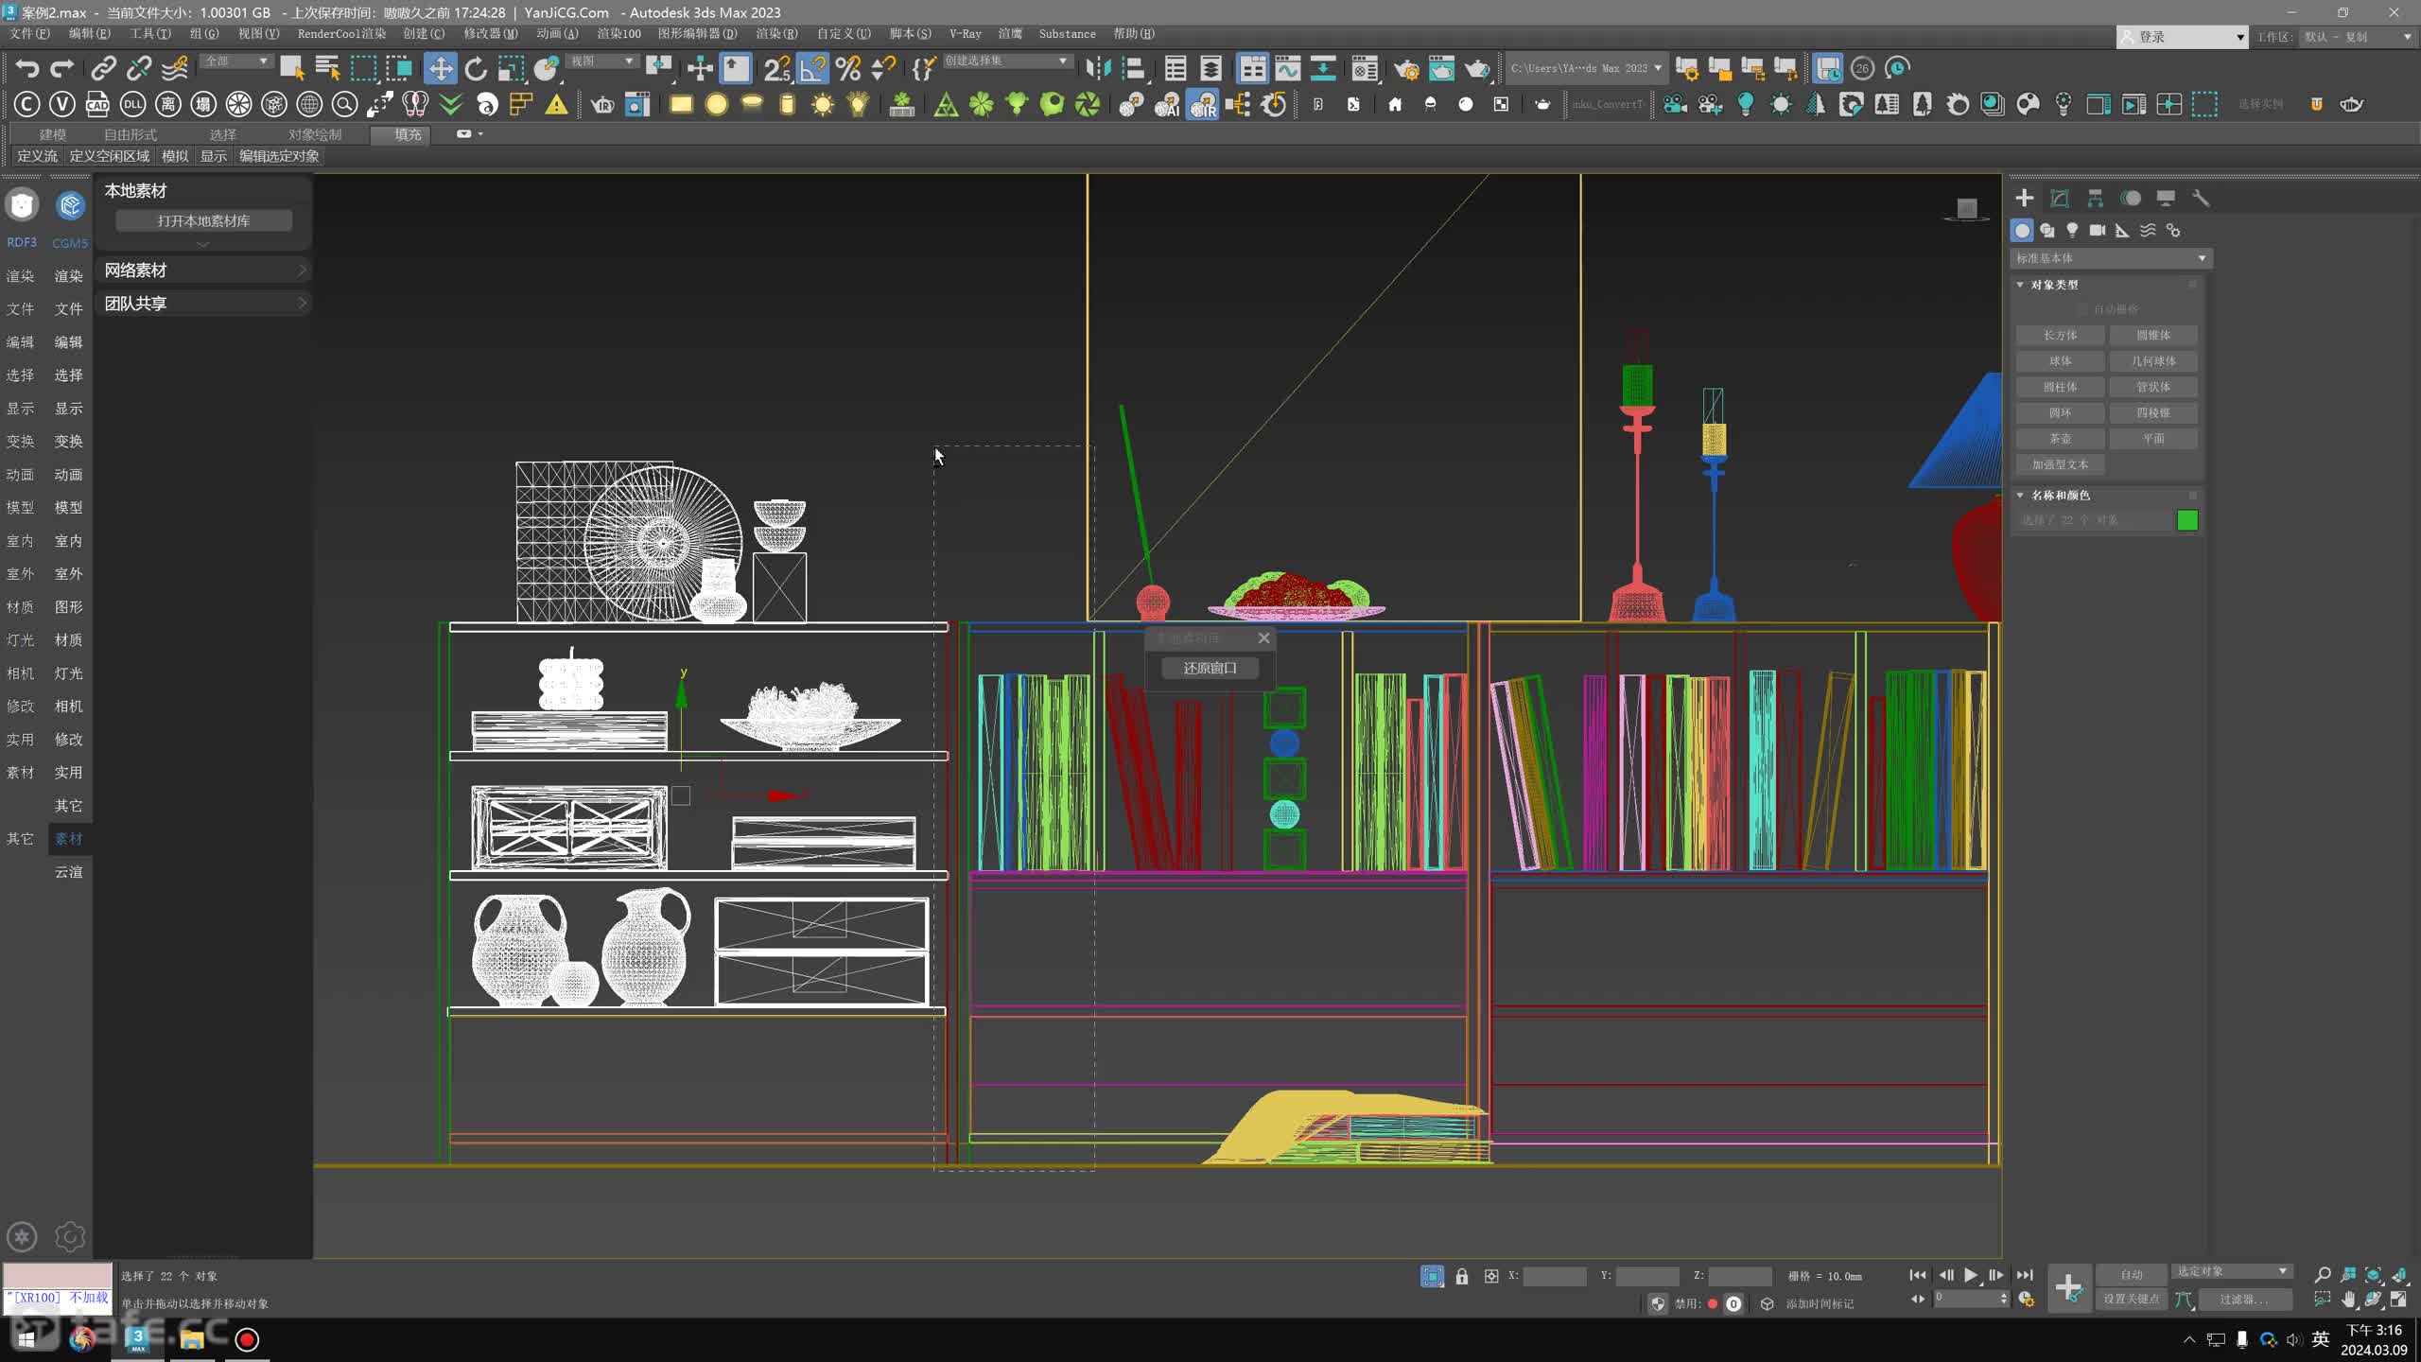Open the selection filter 全部 dropdown
The width and height of the screenshot is (2421, 1362).
[x=236, y=61]
